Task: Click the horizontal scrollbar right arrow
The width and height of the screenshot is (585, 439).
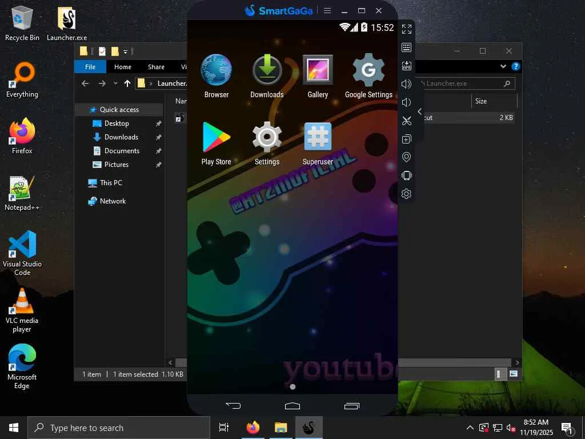Action: tap(517, 362)
